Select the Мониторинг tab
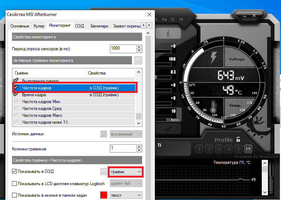Image resolution: width=281 pixels, height=200 pixels. tap(60, 25)
